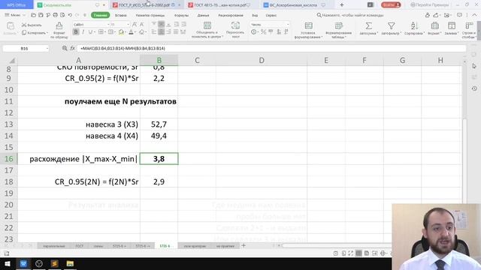The width and height of the screenshot is (481, 270).
Task: Increase font size with larger A icon
Action: click(x=135, y=25)
